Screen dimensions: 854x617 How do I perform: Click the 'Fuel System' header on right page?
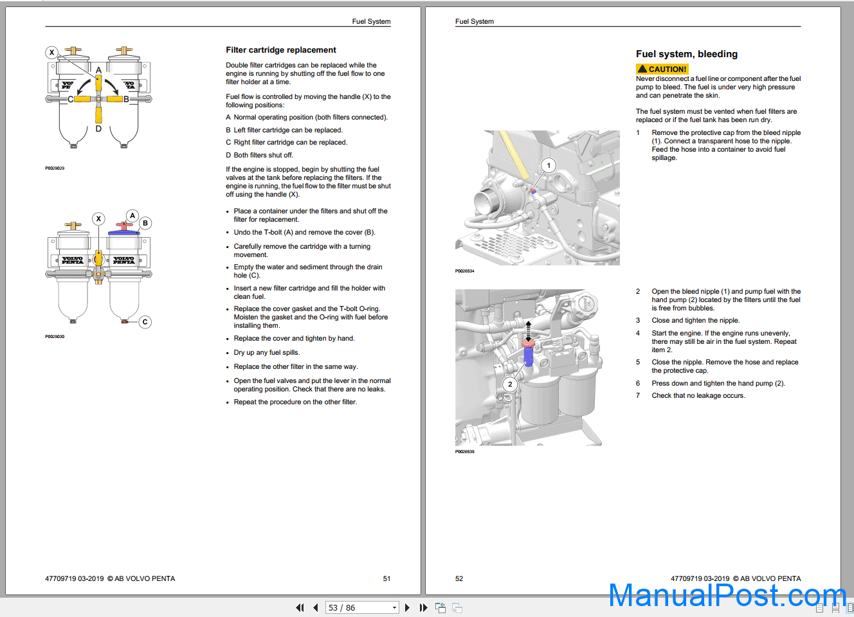[x=475, y=21]
